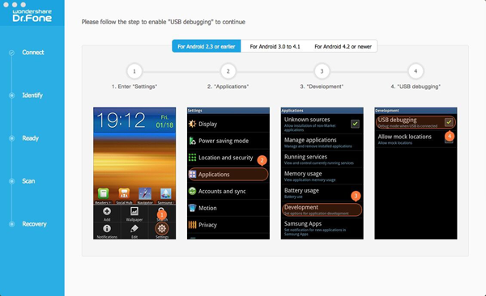
Task: Click the Accounts and sync icon
Action: click(192, 191)
